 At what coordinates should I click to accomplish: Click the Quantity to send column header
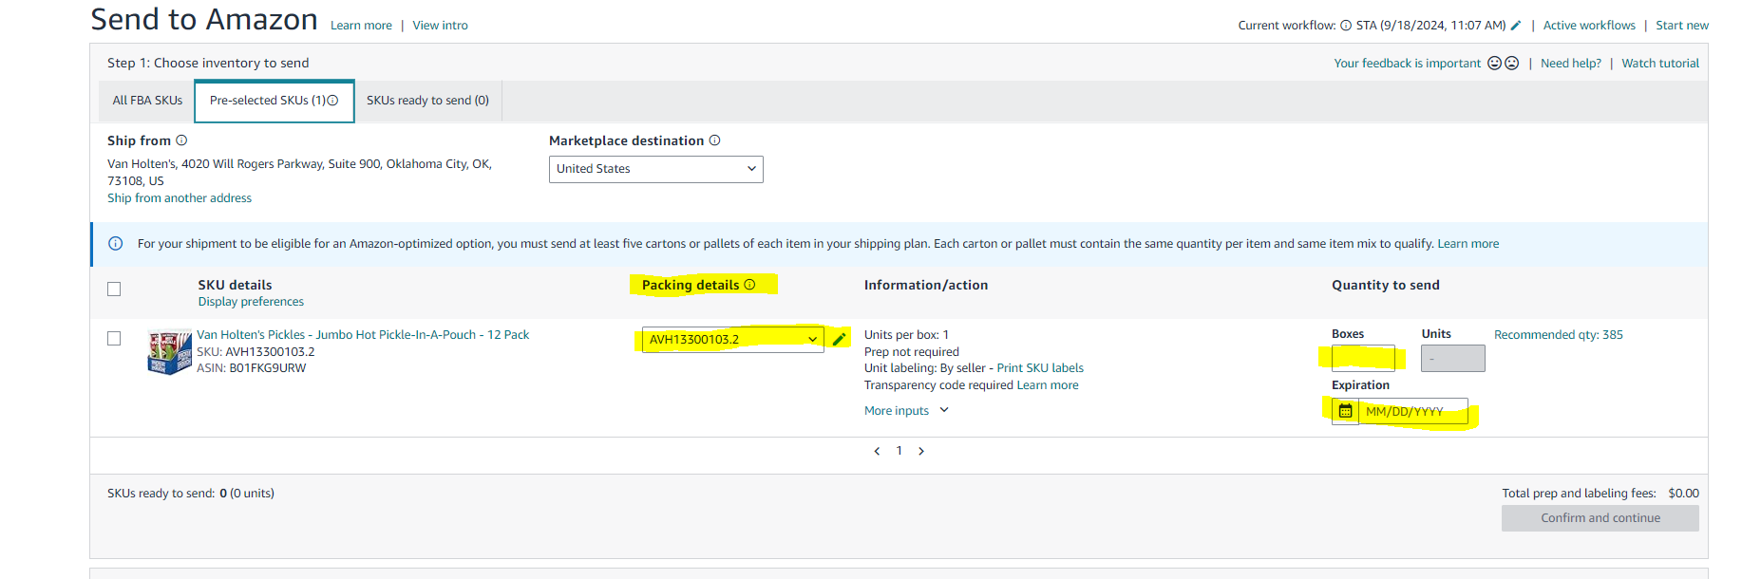pyautogui.click(x=1386, y=285)
